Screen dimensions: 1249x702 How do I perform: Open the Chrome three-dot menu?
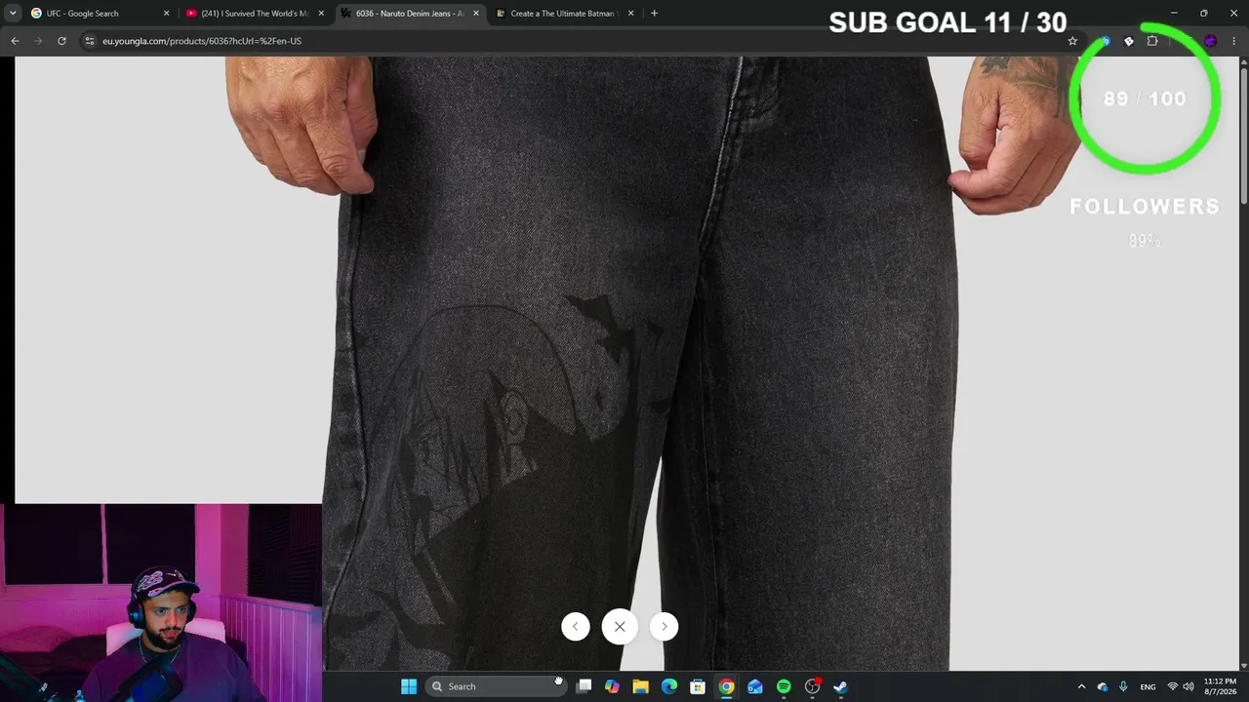pyautogui.click(x=1234, y=41)
